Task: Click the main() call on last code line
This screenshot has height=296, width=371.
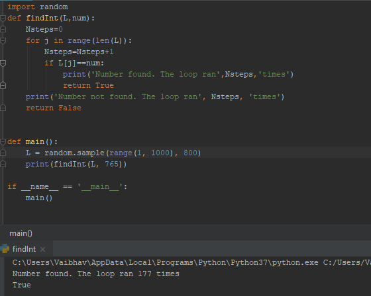Action: click(39, 198)
